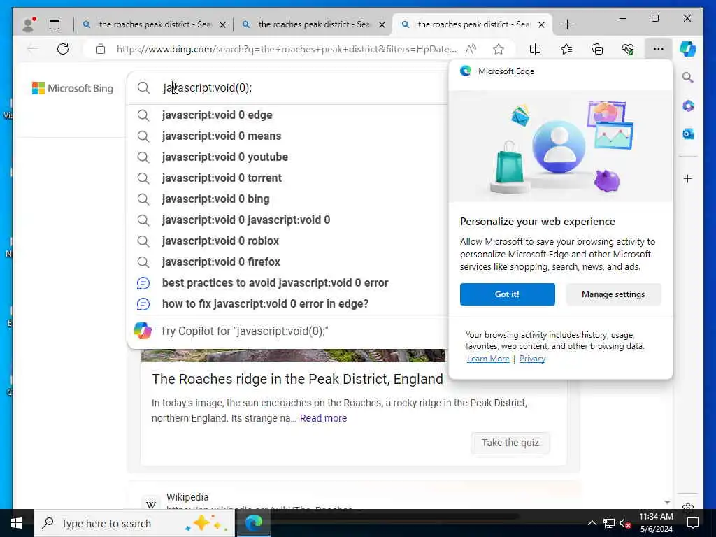Click the site information lock icon
This screenshot has width=716, height=537.
pos(101,49)
